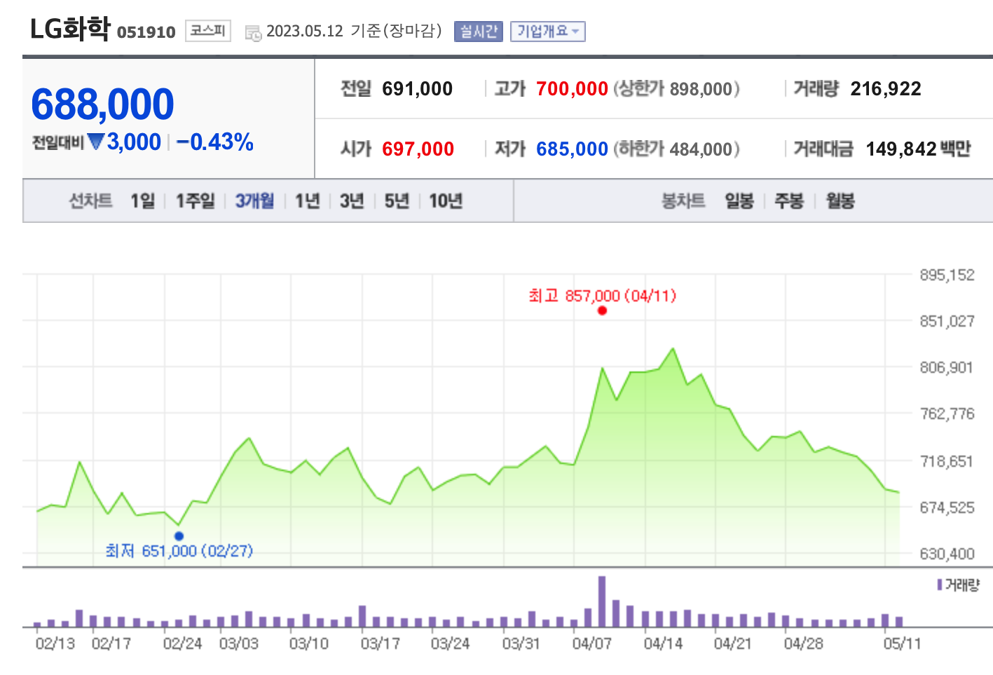Image resolution: width=993 pixels, height=675 pixels.
Task: Click the LG화학 stock name heading
Action: pyautogui.click(x=70, y=29)
